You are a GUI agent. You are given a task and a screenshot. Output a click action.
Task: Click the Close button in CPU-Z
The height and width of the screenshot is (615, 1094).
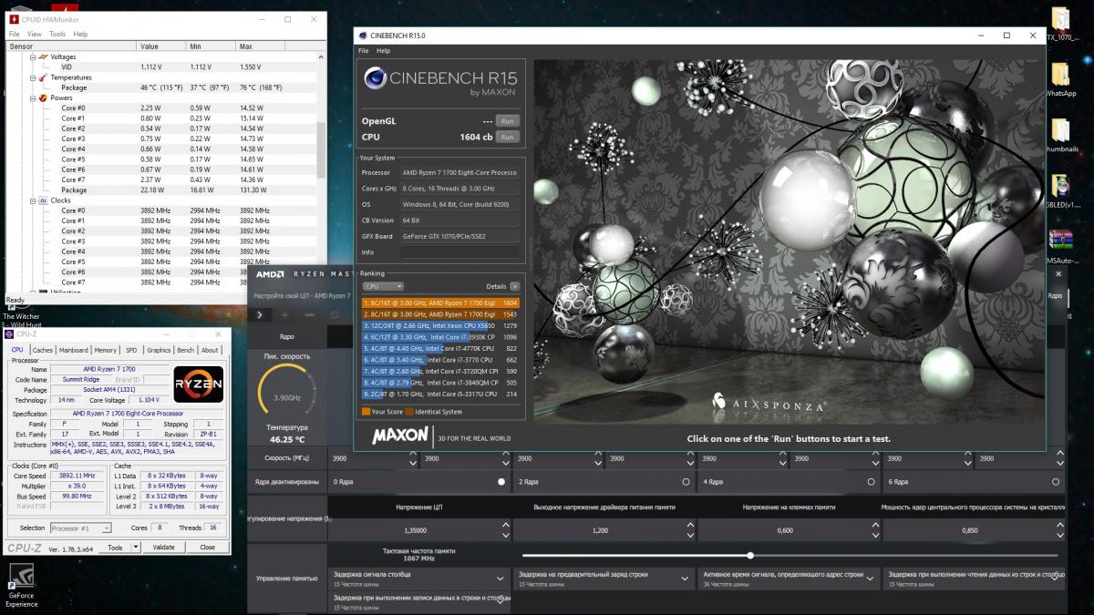(208, 548)
